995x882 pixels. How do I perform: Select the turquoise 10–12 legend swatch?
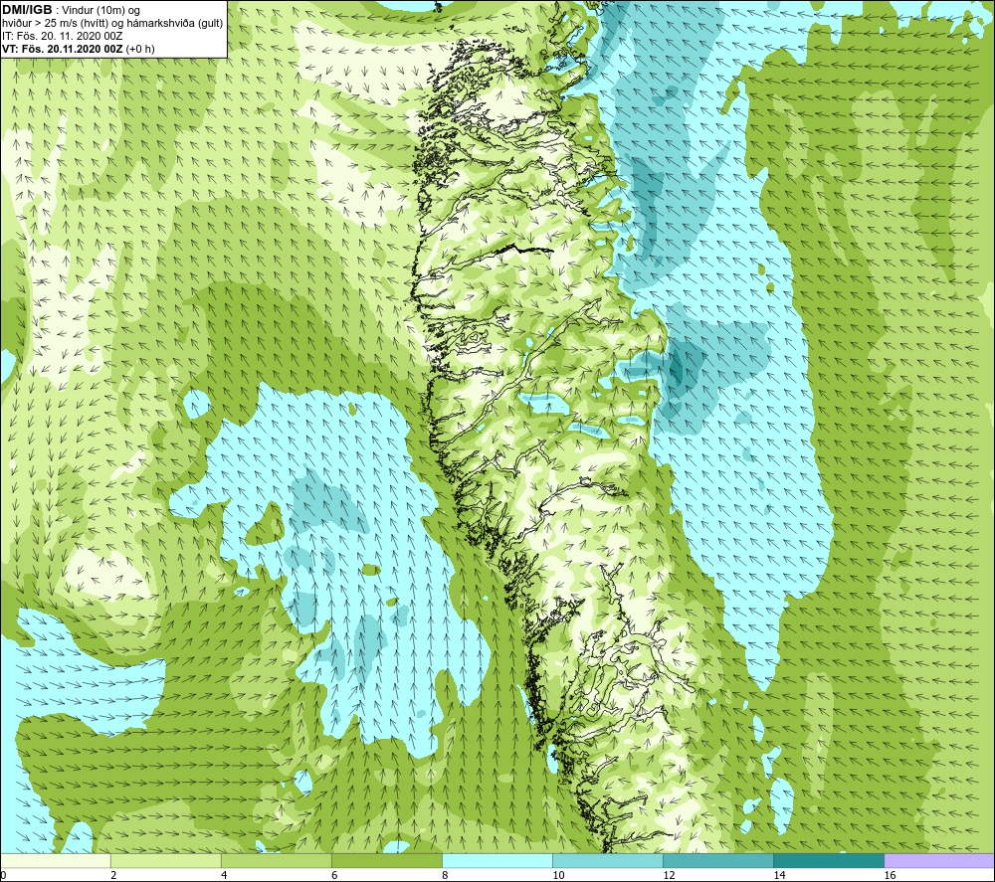(607, 860)
